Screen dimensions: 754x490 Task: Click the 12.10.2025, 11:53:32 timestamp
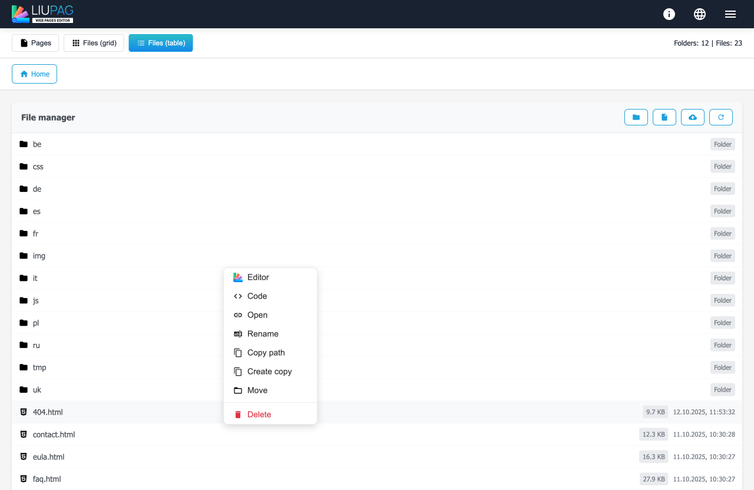pos(704,412)
